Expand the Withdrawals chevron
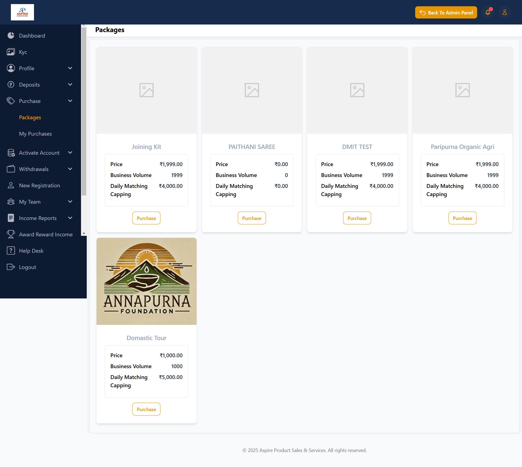This screenshot has height=467, width=522. (70, 169)
